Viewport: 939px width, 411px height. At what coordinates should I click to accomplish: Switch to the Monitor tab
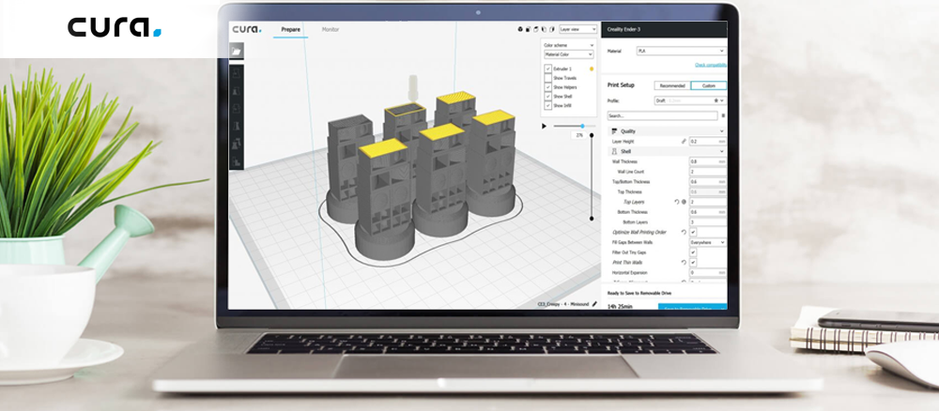330,29
